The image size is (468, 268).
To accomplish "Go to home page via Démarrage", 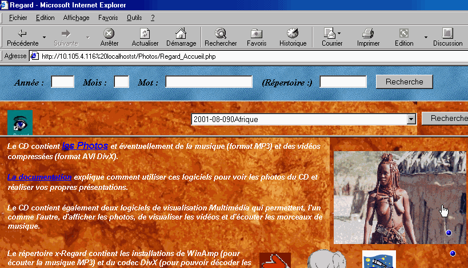I will (x=181, y=38).
